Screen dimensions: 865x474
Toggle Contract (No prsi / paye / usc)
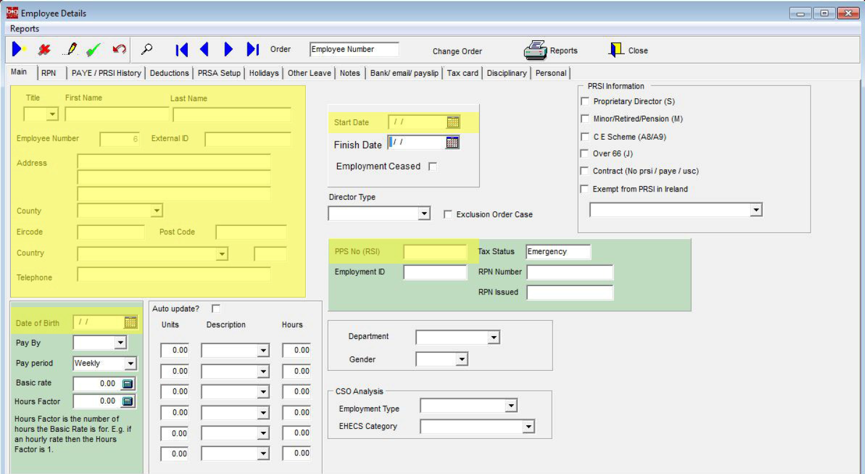pos(584,171)
